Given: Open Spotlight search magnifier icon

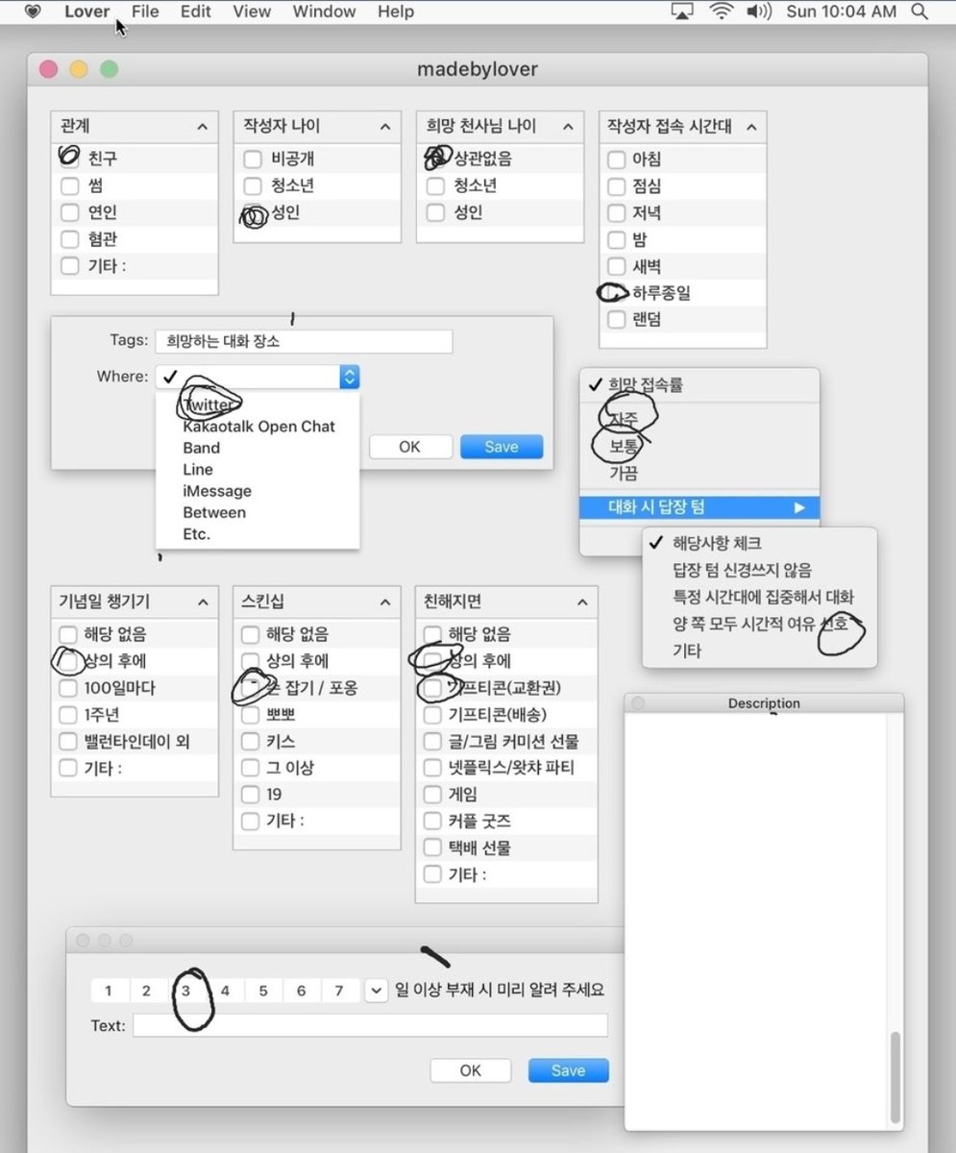Looking at the screenshot, I should click(x=919, y=12).
